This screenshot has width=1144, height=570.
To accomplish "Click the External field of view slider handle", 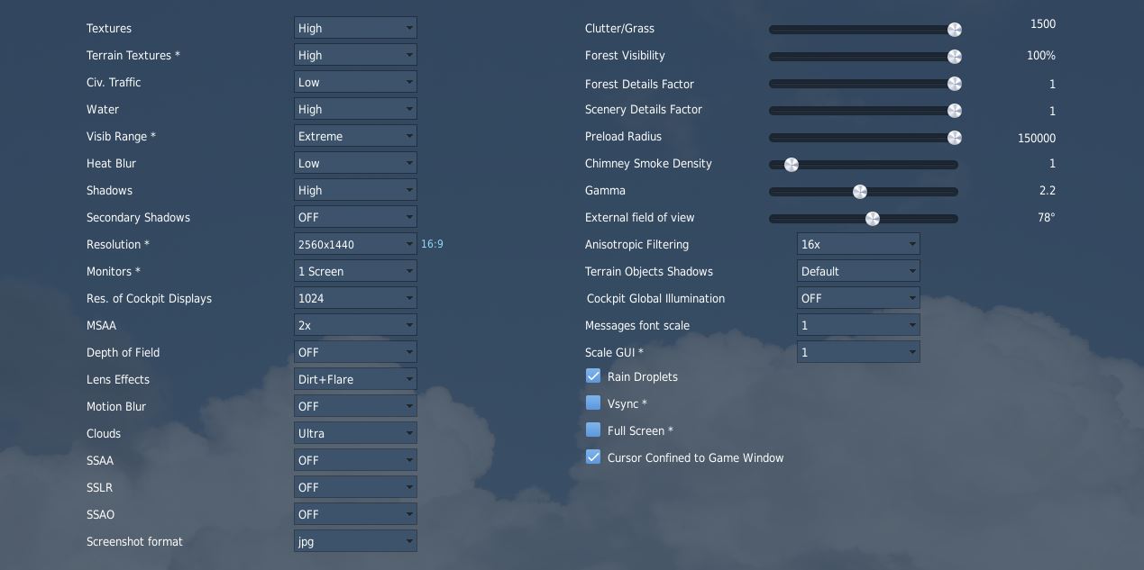I will (x=873, y=219).
